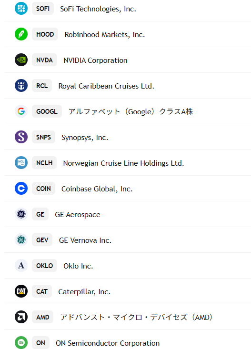Open Coinbase Global, Inc. link

(x=97, y=189)
